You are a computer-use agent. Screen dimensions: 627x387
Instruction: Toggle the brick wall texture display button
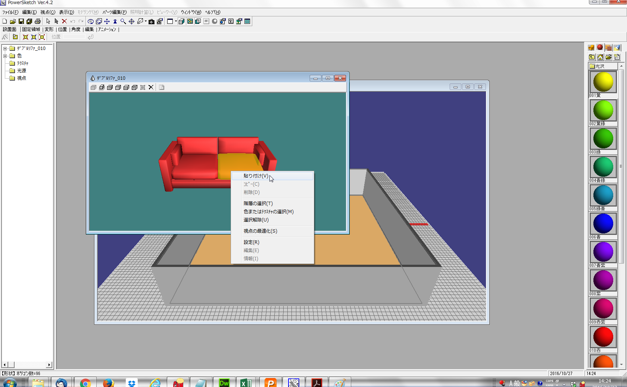tap(190, 22)
